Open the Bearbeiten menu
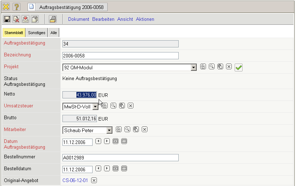 [103, 19]
